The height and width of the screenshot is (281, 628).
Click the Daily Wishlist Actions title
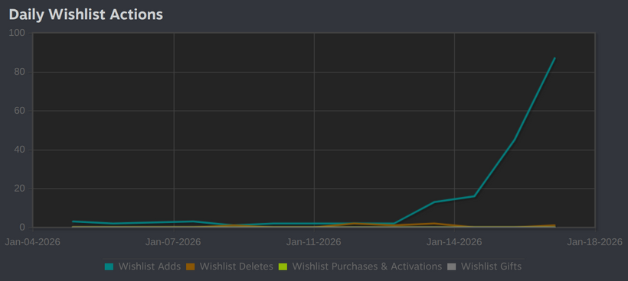86,15
